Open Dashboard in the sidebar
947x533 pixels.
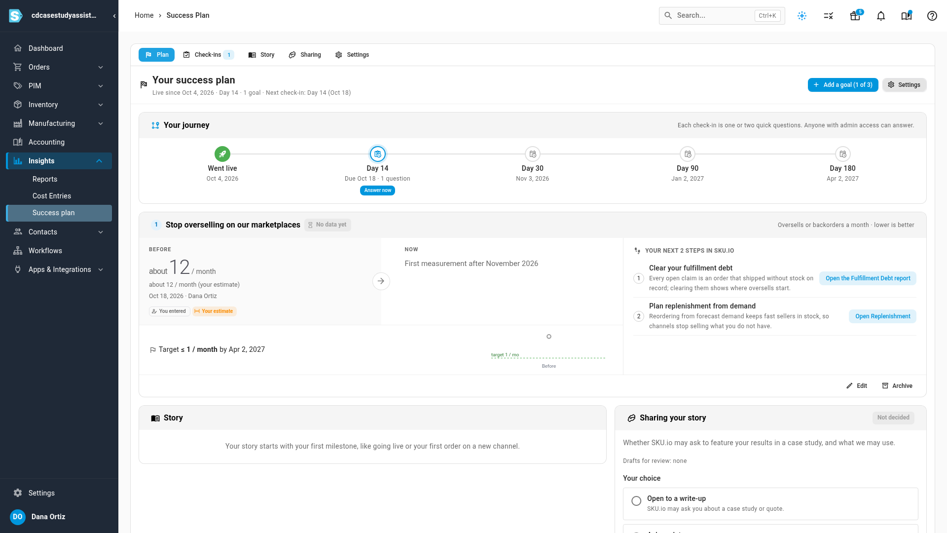tap(59, 48)
